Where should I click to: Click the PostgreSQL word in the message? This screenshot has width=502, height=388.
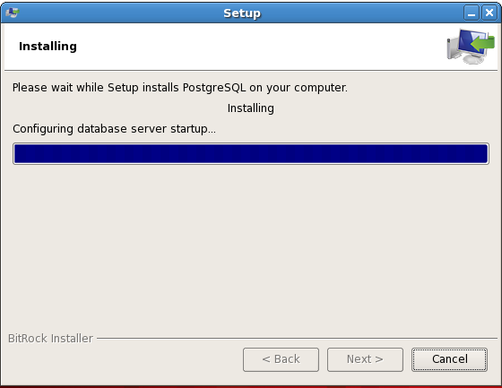(214, 88)
